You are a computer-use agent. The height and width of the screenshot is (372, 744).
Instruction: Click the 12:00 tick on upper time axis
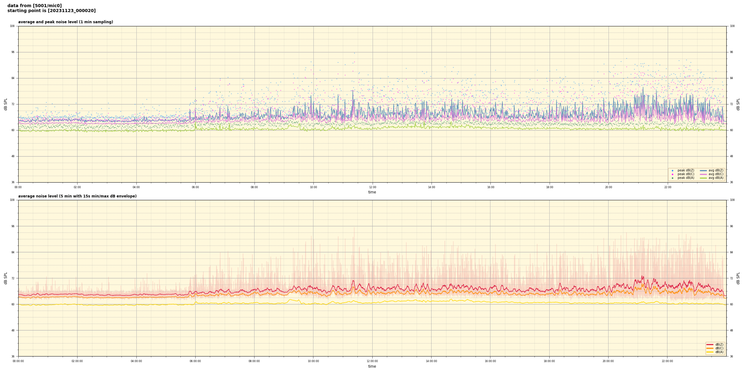(x=372, y=187)
